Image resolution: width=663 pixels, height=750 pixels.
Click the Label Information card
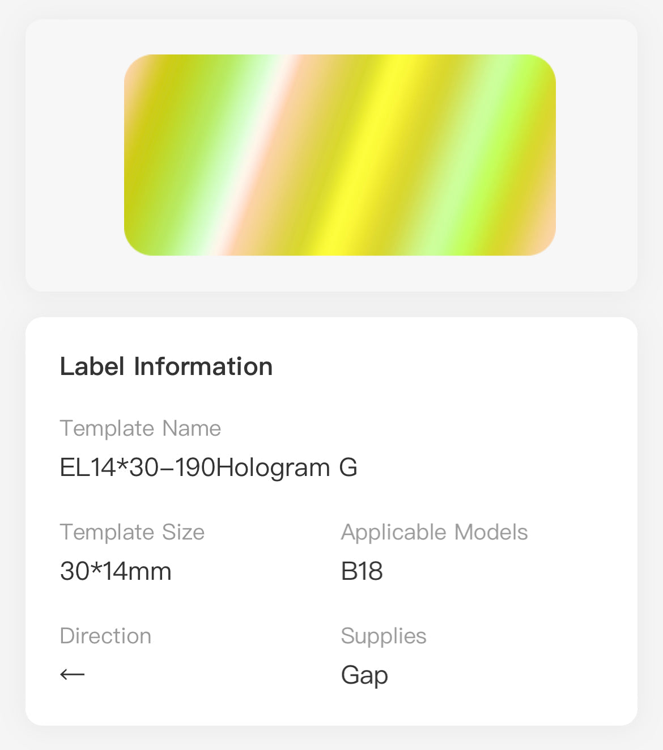pyautogui.click(x=331, y=522)
